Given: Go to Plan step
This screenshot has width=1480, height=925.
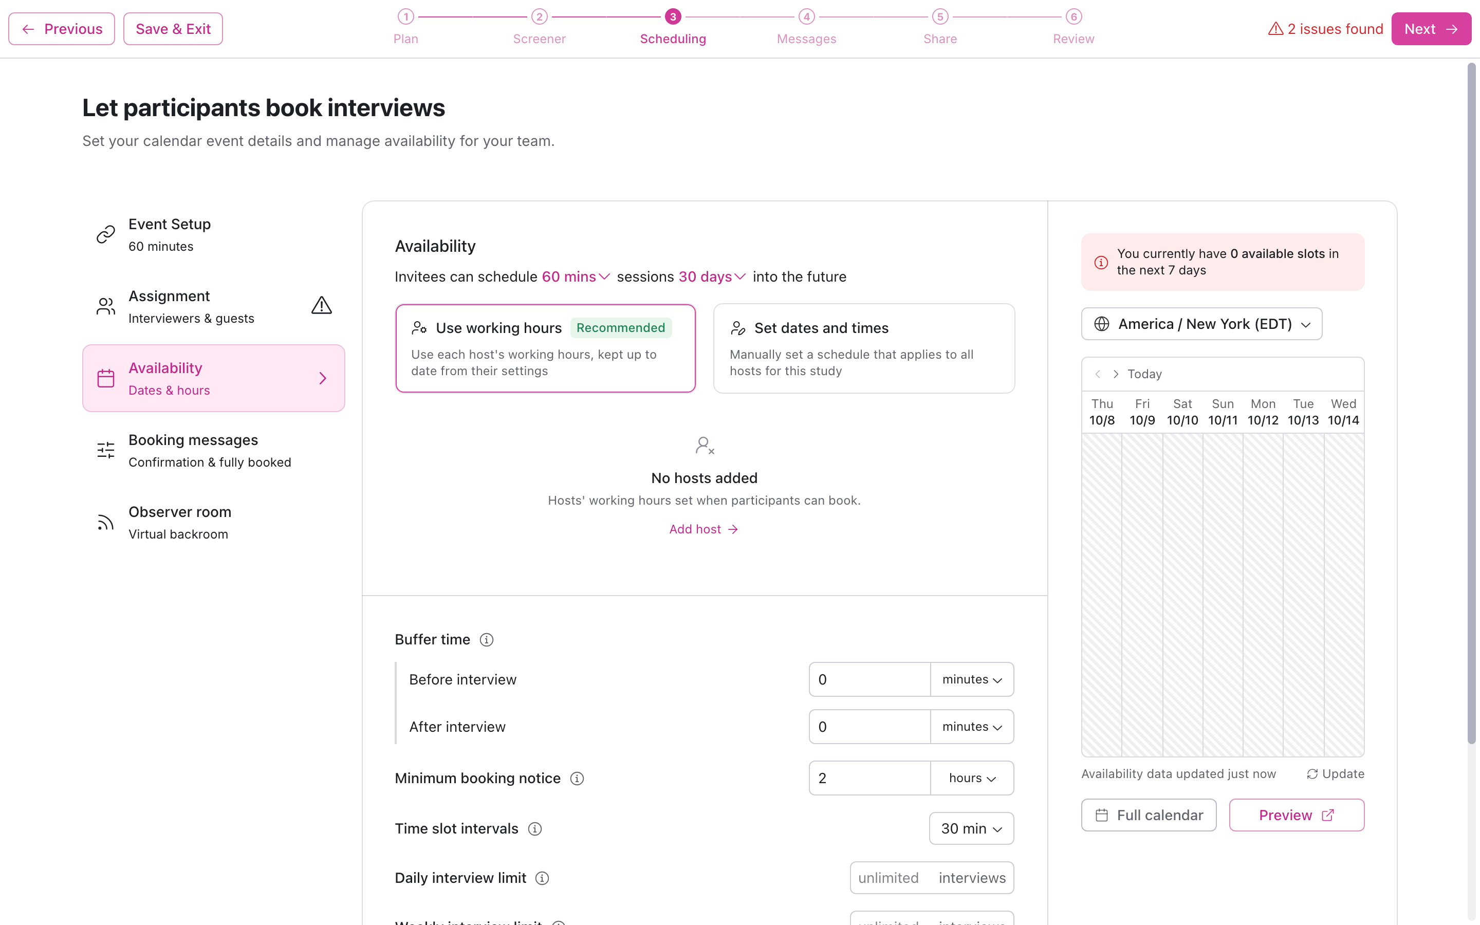Looking at the screenshot, I should point(405,28).
